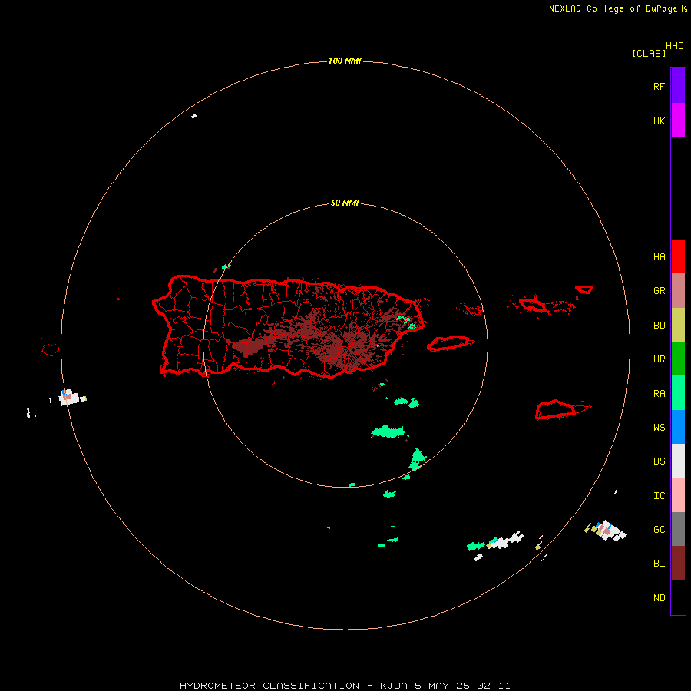This screenshot has width=691, height=691.
Task: Choose the DS white legend swatch
Action: coord(678,461)
